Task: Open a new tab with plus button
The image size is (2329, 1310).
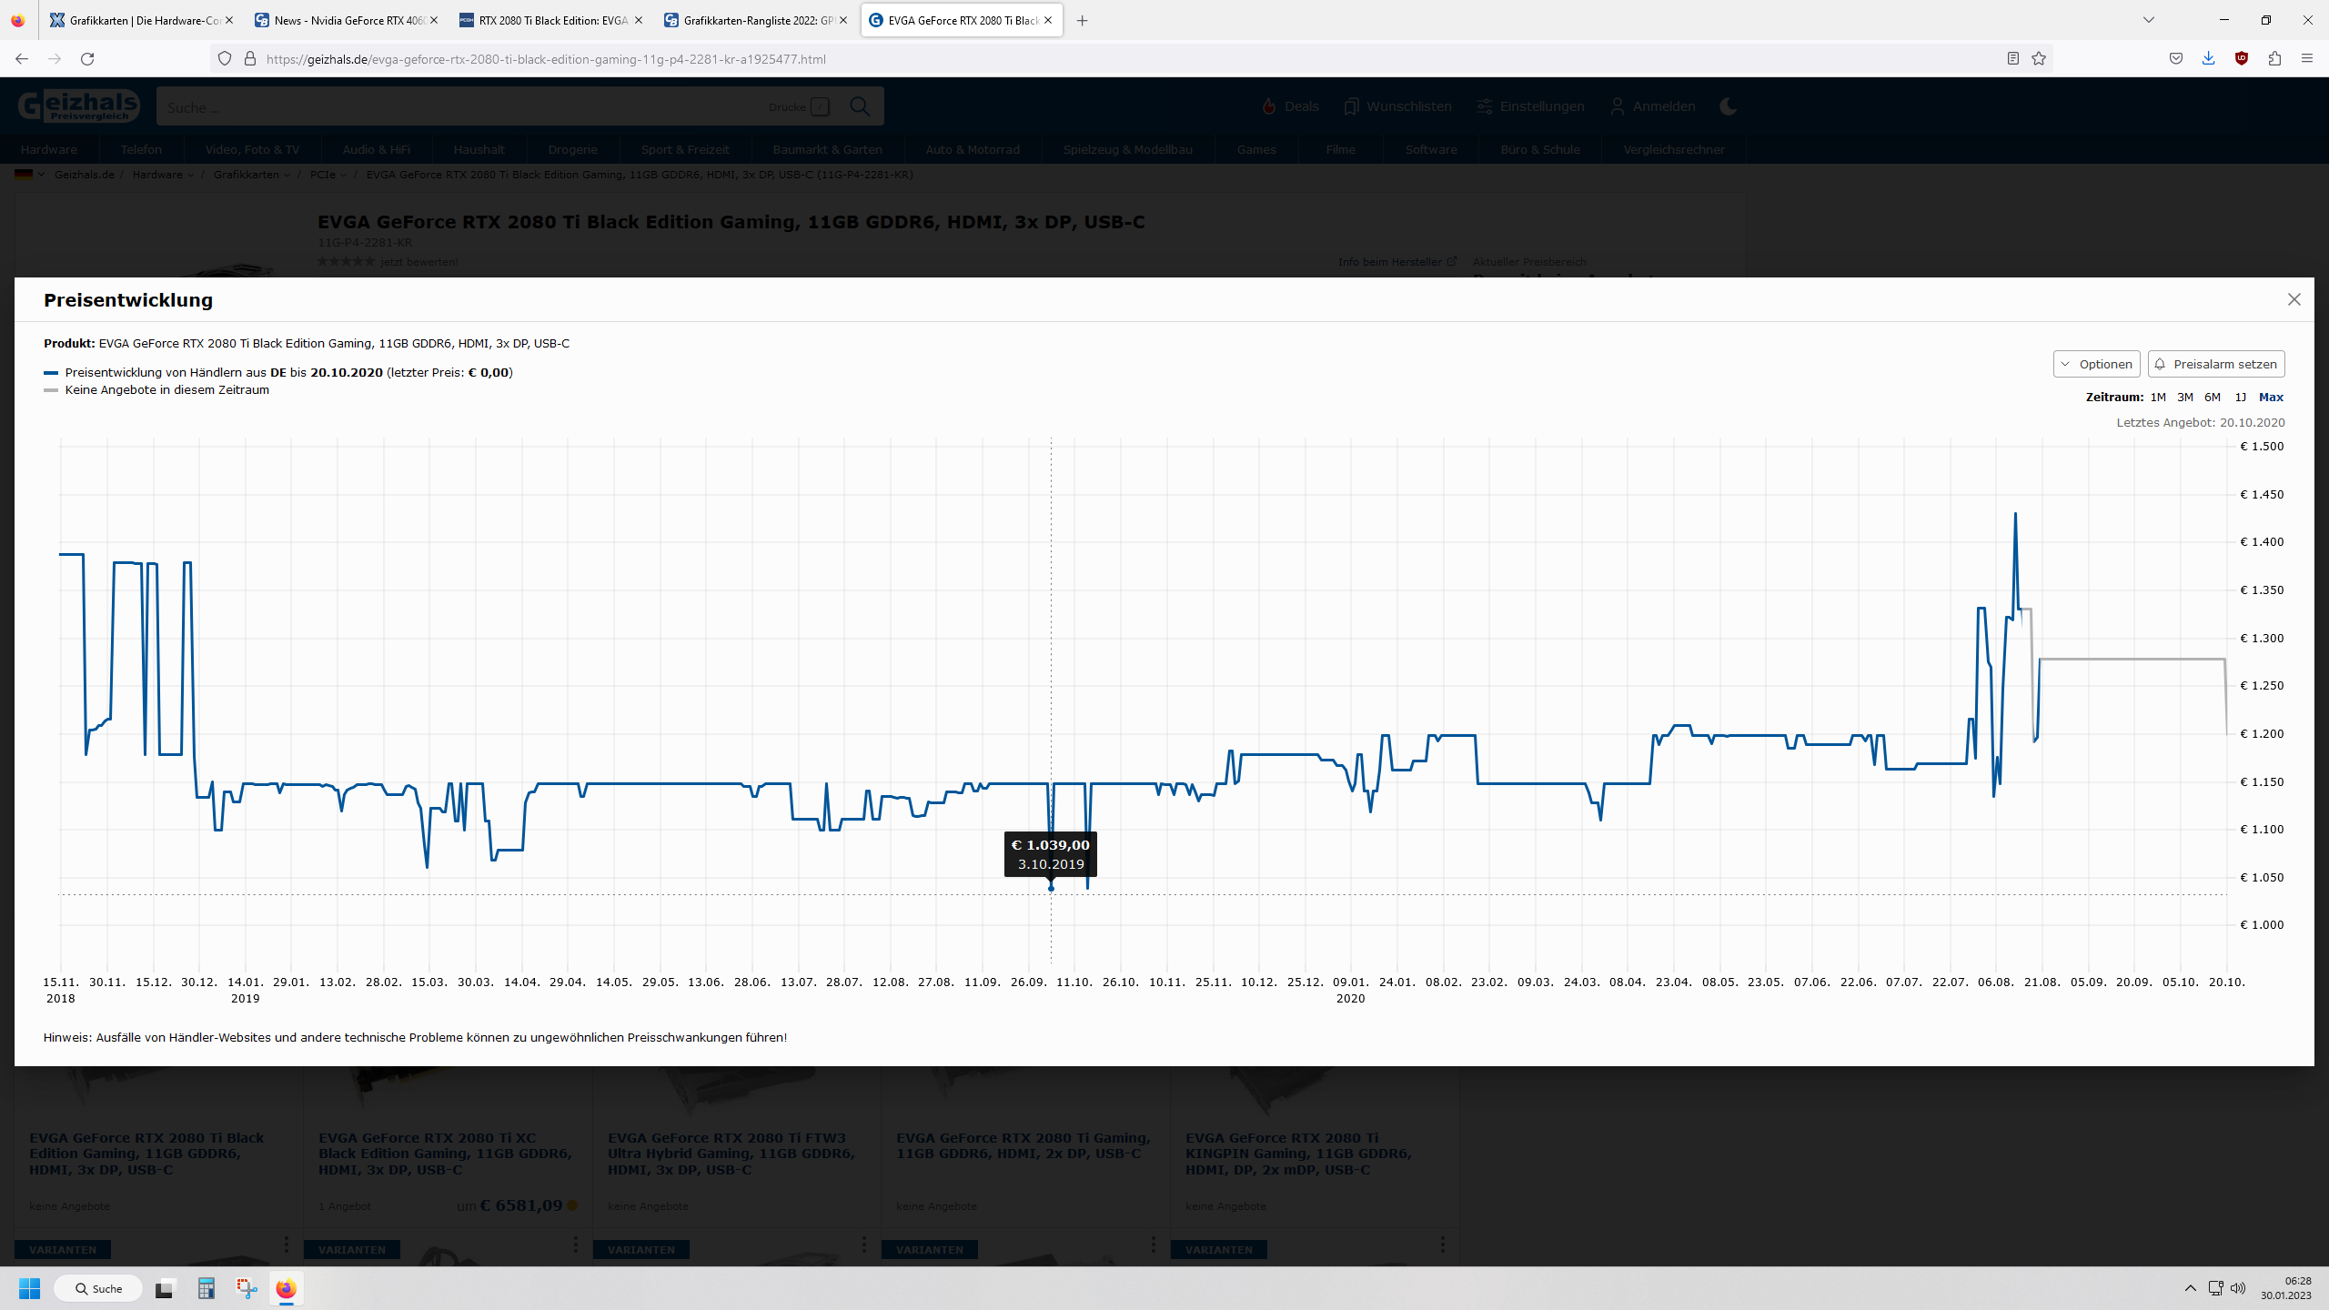Action: (1082, 20)
